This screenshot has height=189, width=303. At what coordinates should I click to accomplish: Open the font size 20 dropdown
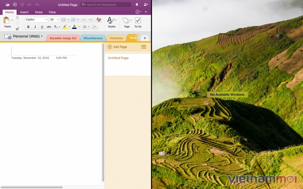pyautogui.click(x=58, y=19)
